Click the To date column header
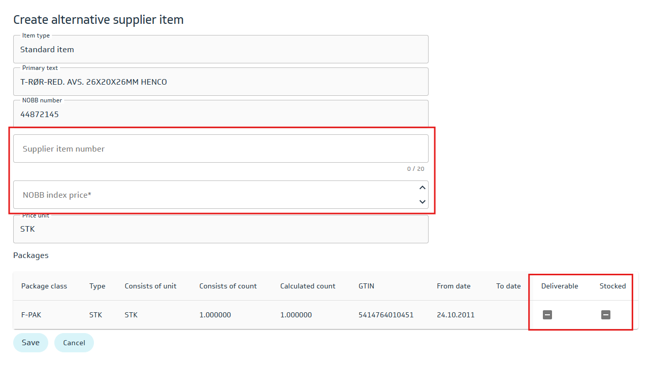Screen dimensions: 649x366 tap(508, 286)
